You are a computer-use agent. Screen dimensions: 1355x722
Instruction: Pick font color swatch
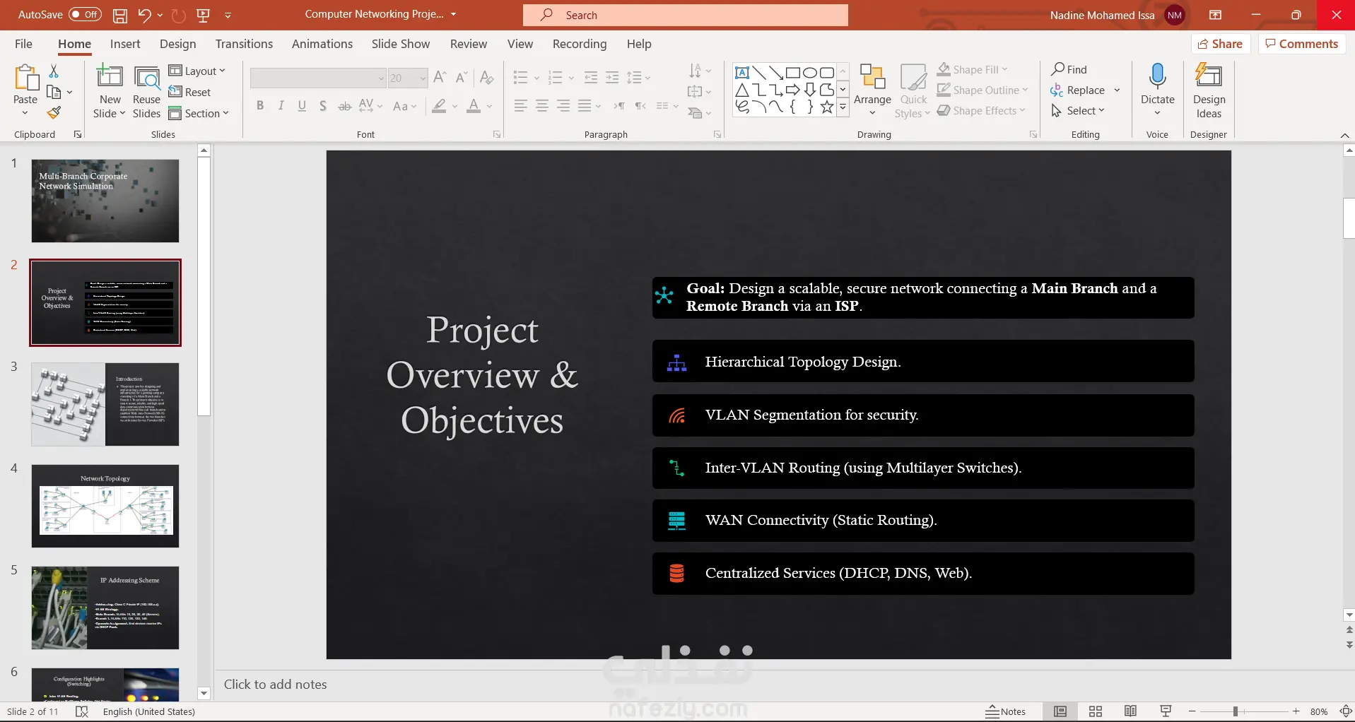pyautogui.click(x=474, y=106)
